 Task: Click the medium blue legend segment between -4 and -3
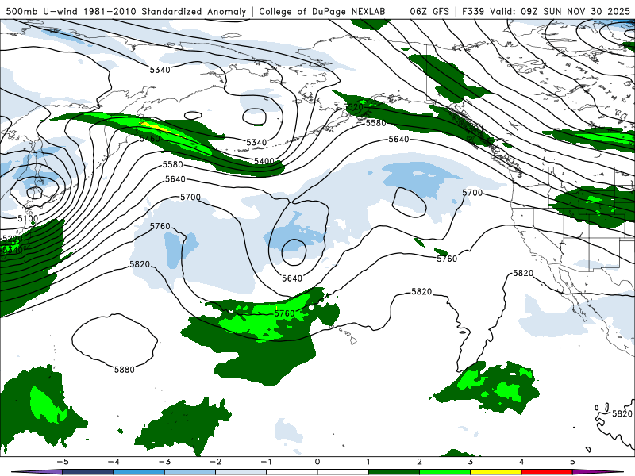click(139, 472)
